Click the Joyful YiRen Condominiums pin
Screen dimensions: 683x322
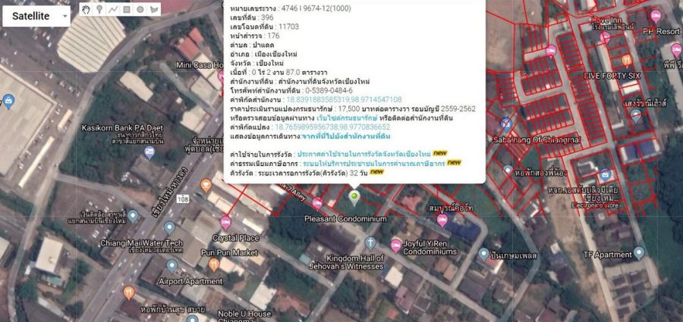point(396,245)
